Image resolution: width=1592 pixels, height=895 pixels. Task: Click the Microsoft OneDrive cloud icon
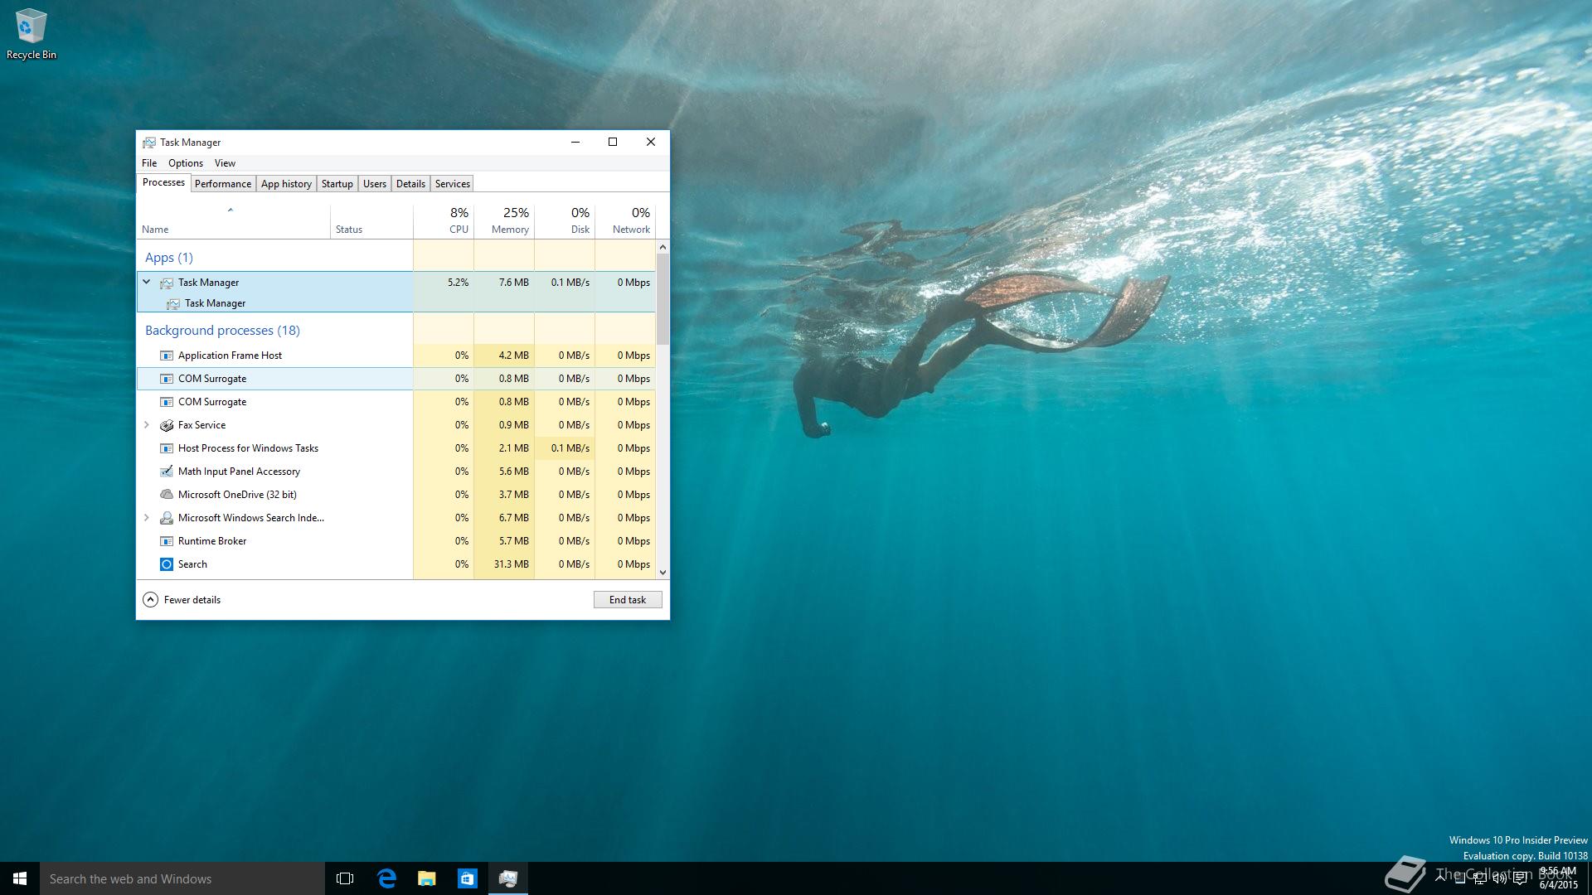[167, 495]
